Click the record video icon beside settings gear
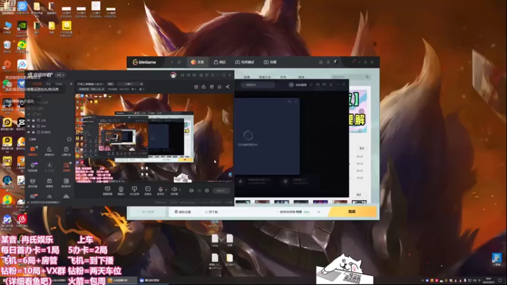 [x=191, y=191]
